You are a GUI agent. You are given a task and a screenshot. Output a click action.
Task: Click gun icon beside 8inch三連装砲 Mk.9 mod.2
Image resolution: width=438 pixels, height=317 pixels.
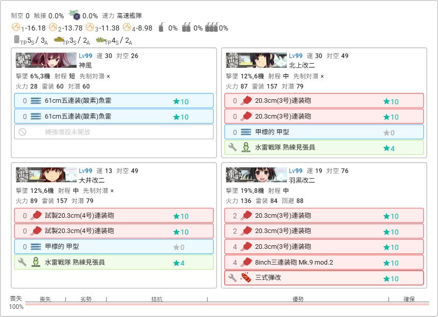246,263
